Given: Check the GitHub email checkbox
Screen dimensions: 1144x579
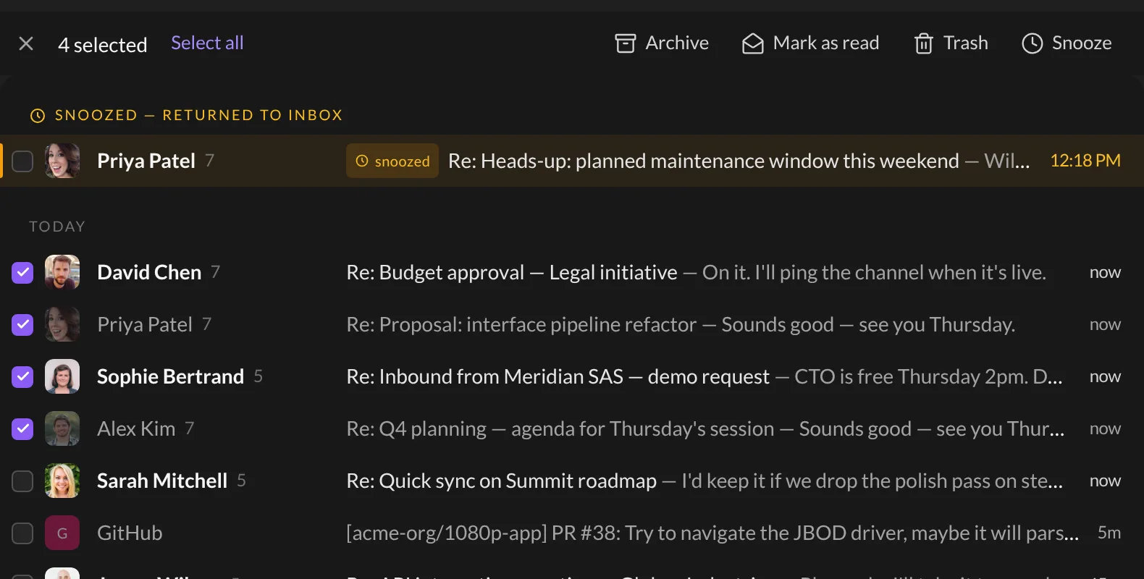Looking at the screenshot, I should click(x=22, y=533).
